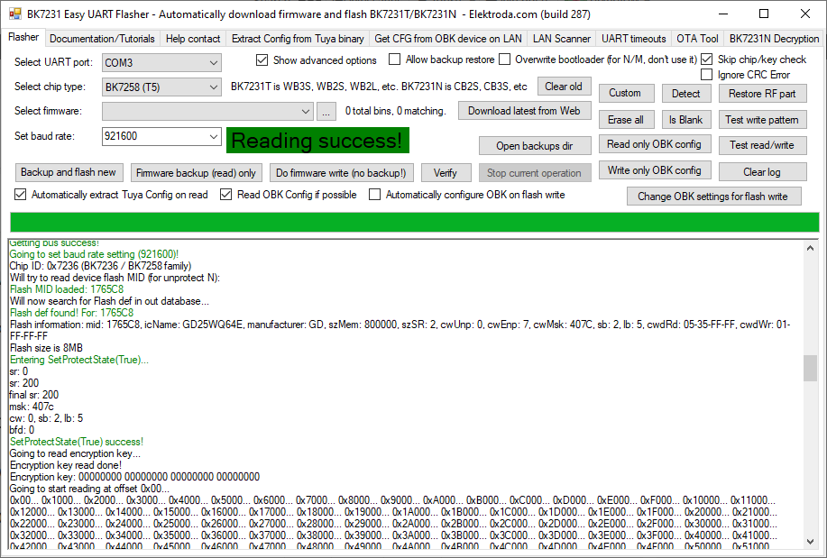The height and width of the screenshot is (558, 827).
Task: Click 'Encryption key read done!' log line
Action: 66,465
